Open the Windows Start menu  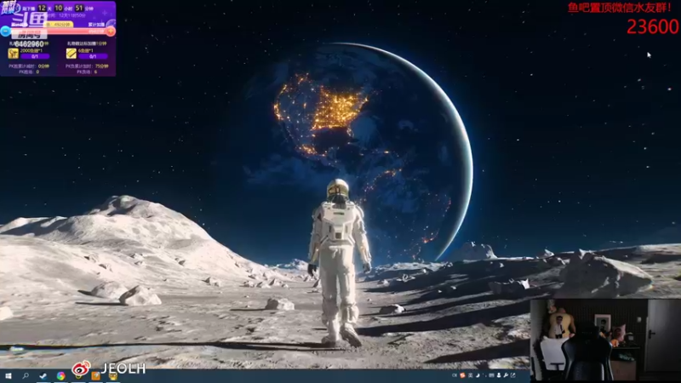[x=9, y=376]
